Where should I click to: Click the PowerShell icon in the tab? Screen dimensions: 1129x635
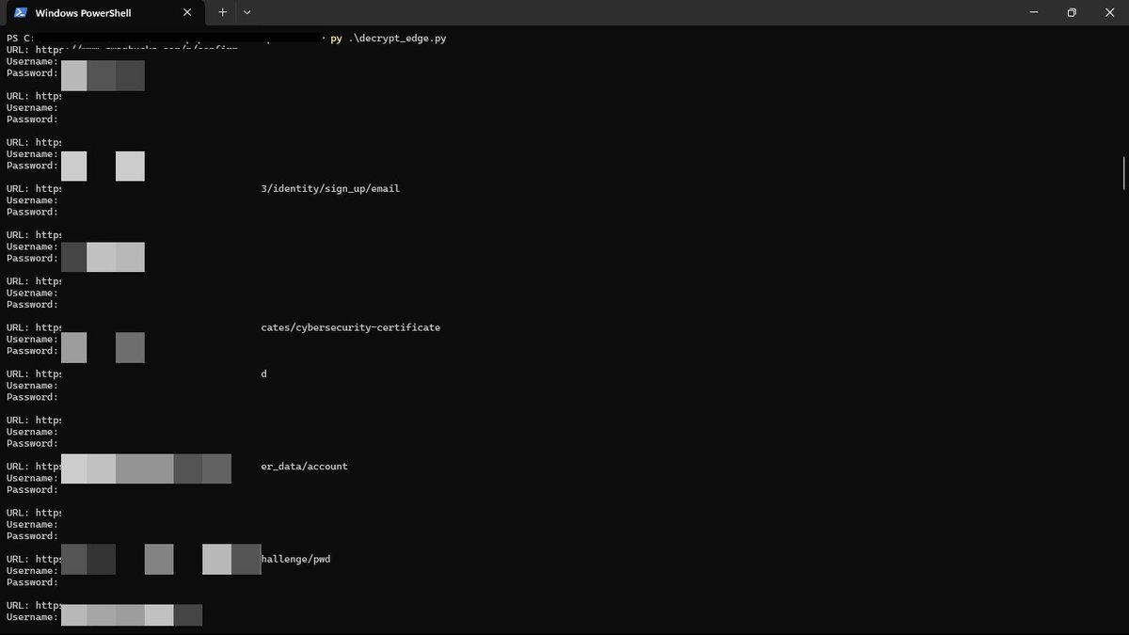point(20,13)
